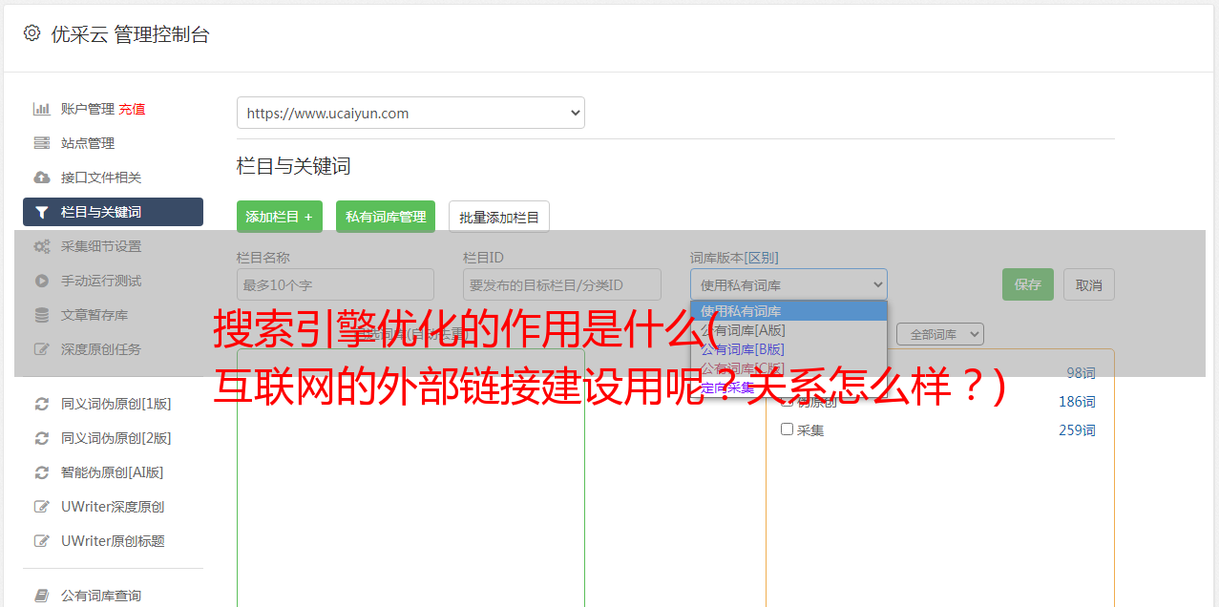The height and width of the screenshot is (607, 1219).
Task: Select 定向采集 option in dropdown list
Action: tap(788, 387)
